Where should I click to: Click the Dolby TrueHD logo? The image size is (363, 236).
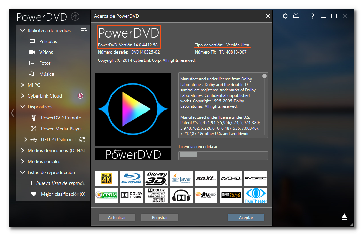131,195
